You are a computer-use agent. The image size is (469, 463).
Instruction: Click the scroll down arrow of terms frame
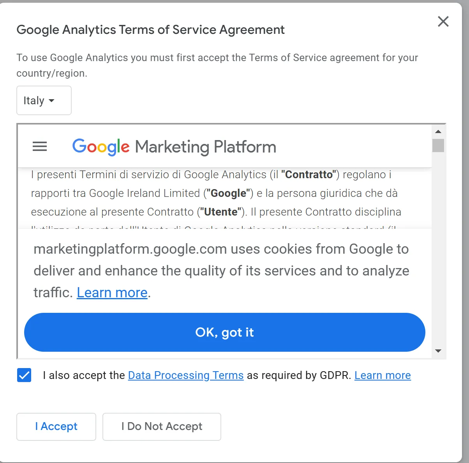click(438, 351)
